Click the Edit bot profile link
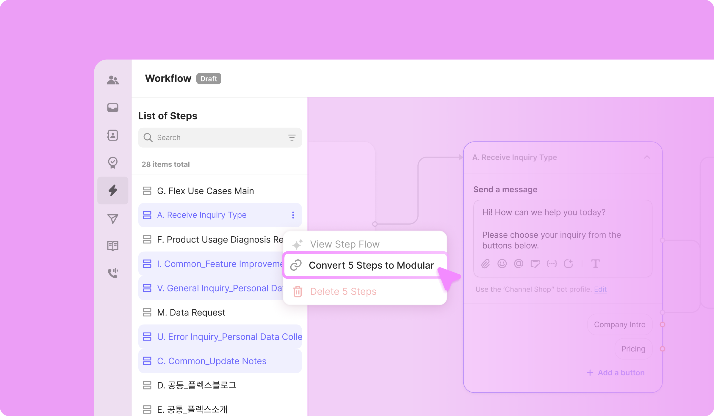This screenshot has height=416, width=714. (600, 289)
